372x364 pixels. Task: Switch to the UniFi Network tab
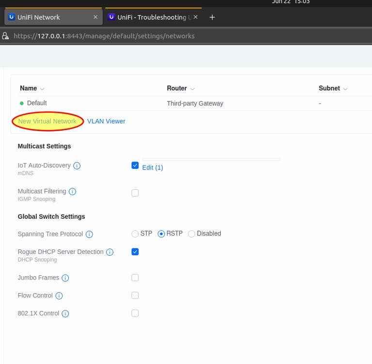53,17
